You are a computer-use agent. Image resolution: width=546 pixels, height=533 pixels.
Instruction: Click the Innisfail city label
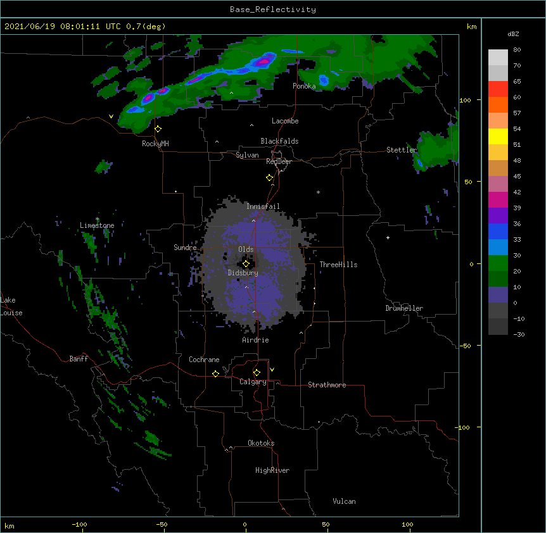tap(263, 206)
